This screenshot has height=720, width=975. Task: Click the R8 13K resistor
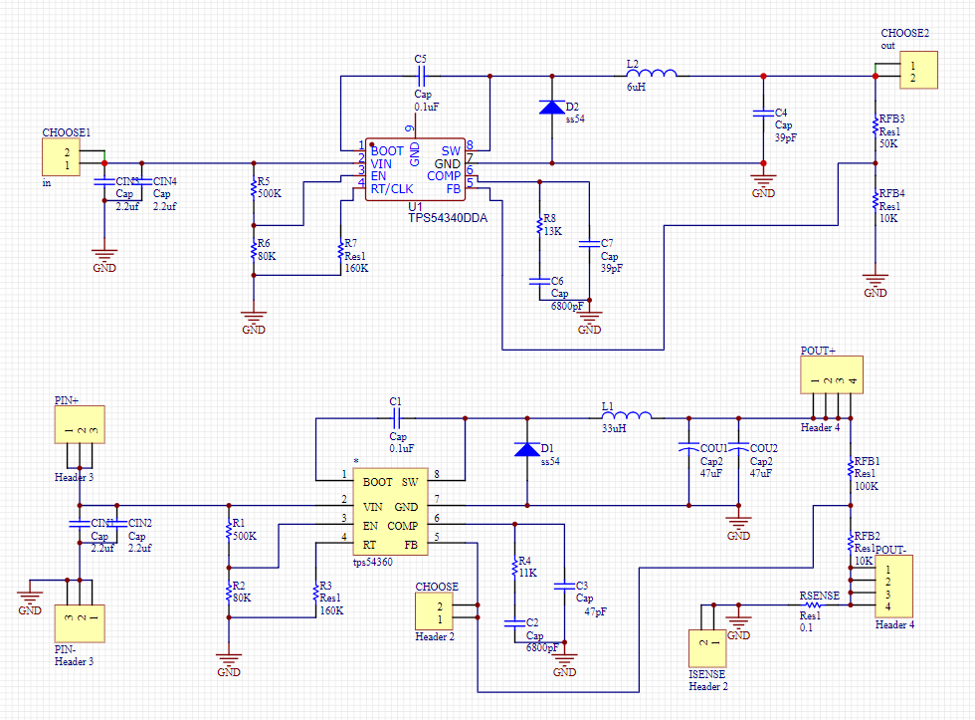pyautogui.click(x=539, y=225)
